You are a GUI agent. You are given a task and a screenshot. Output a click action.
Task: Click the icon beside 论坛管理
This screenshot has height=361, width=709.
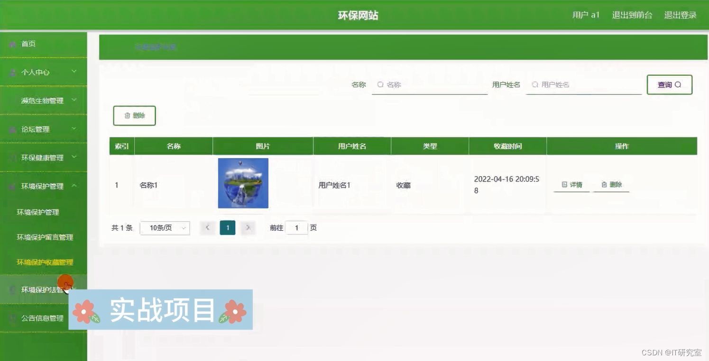point(13,129)
